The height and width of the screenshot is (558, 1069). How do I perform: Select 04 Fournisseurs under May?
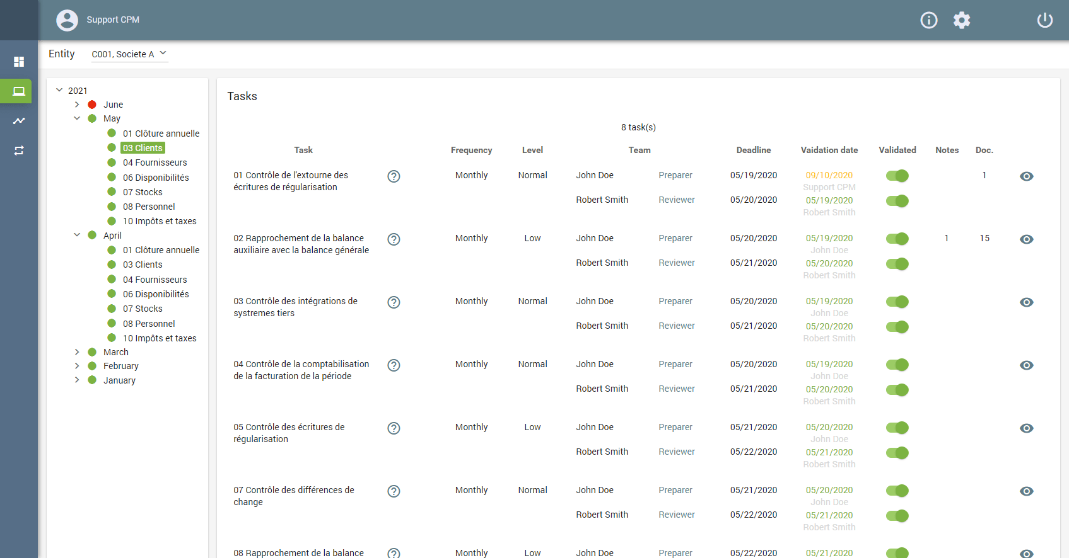(155, 162)
